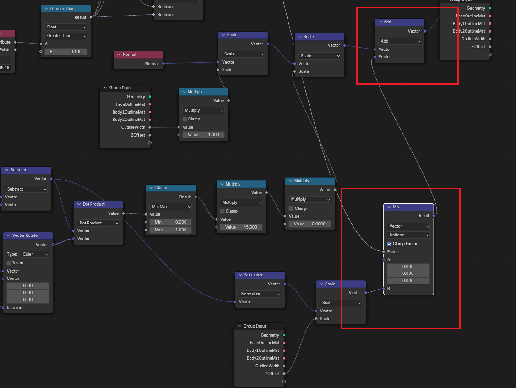Collapse the red Normal node chevron
This screenshot has width=516, height=388.
[118, 55]
